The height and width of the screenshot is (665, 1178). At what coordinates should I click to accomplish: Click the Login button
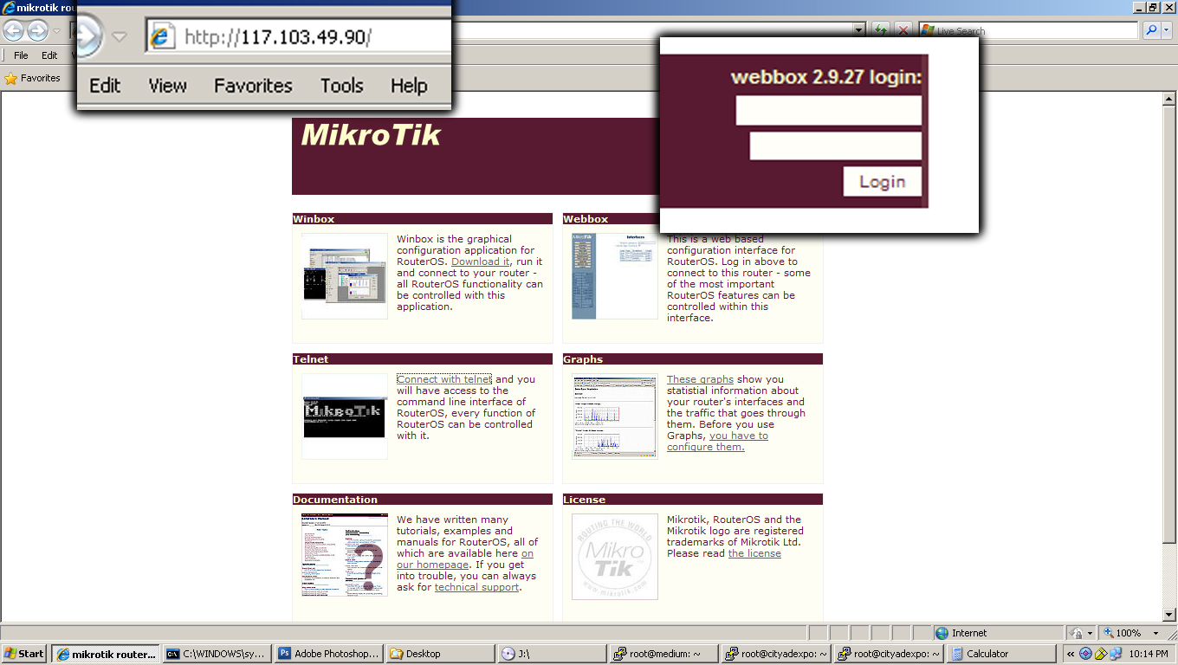pyautogui.click(x=882, y=182)
